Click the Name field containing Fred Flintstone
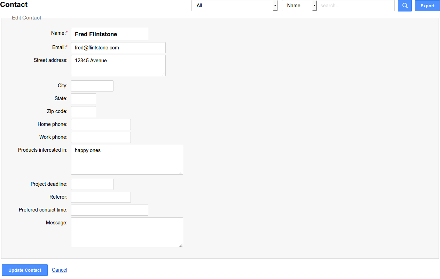440x279 pixels. tap(109, 34)
